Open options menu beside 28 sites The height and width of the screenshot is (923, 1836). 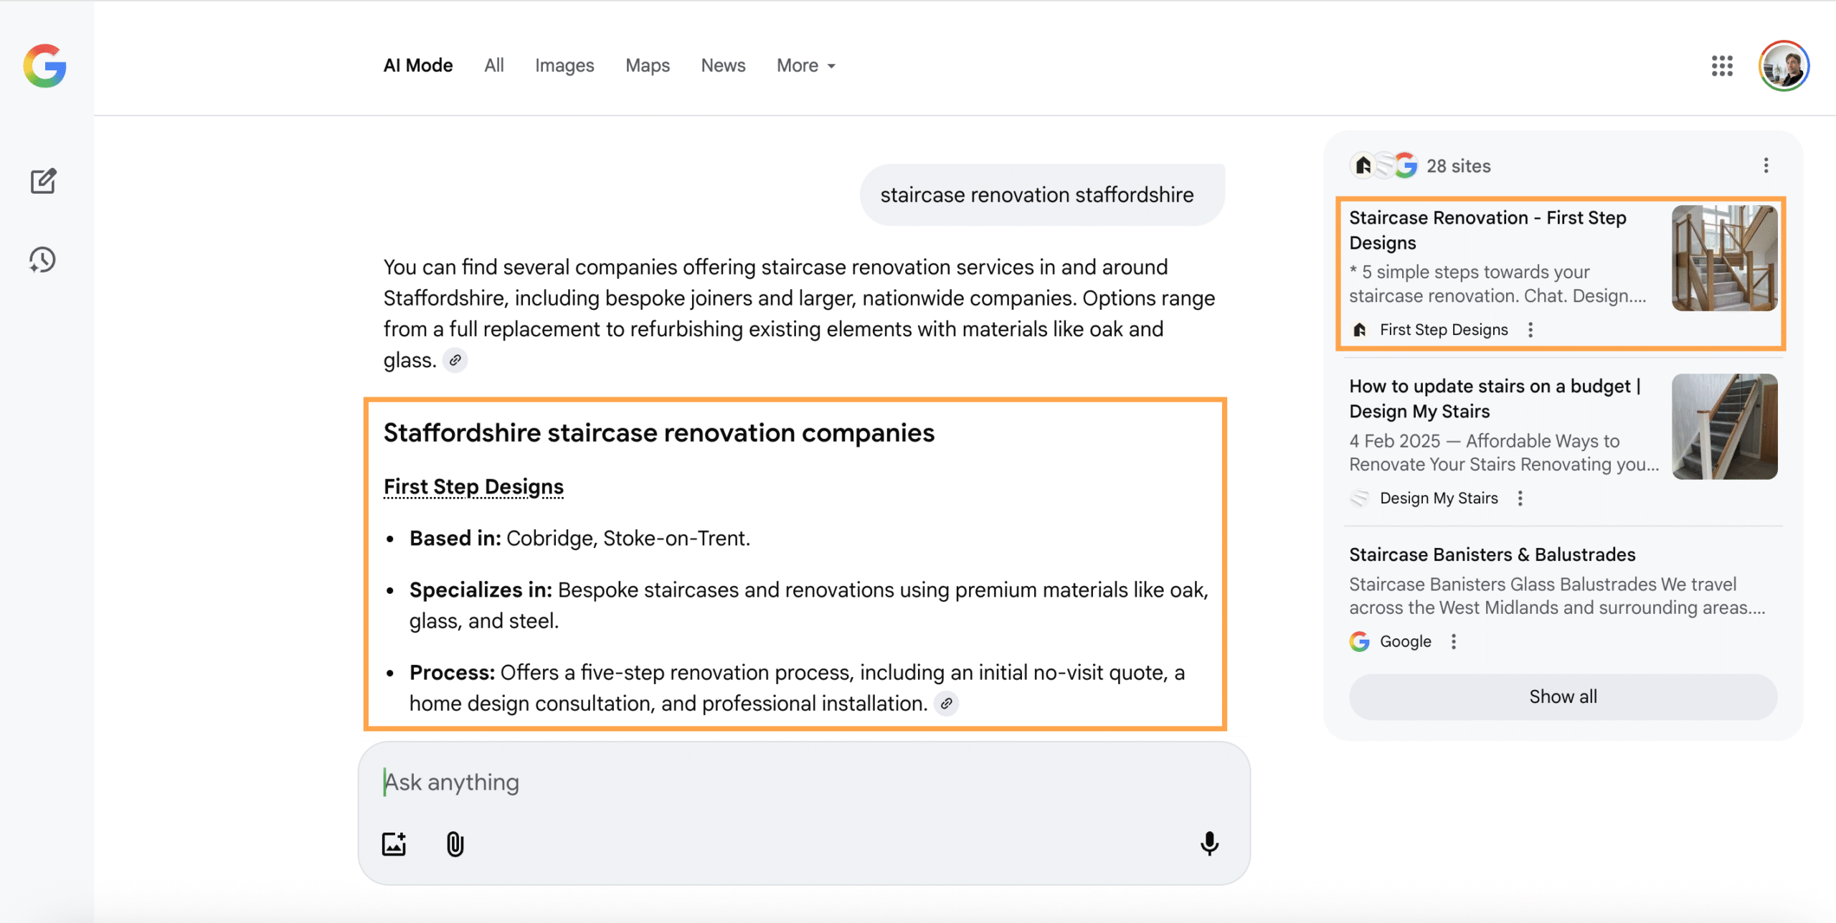point(1766,166)
